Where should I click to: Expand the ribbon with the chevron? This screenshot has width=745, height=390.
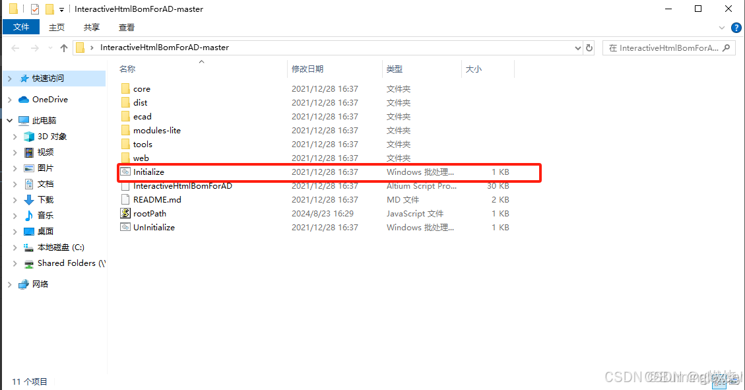[722, 28]
